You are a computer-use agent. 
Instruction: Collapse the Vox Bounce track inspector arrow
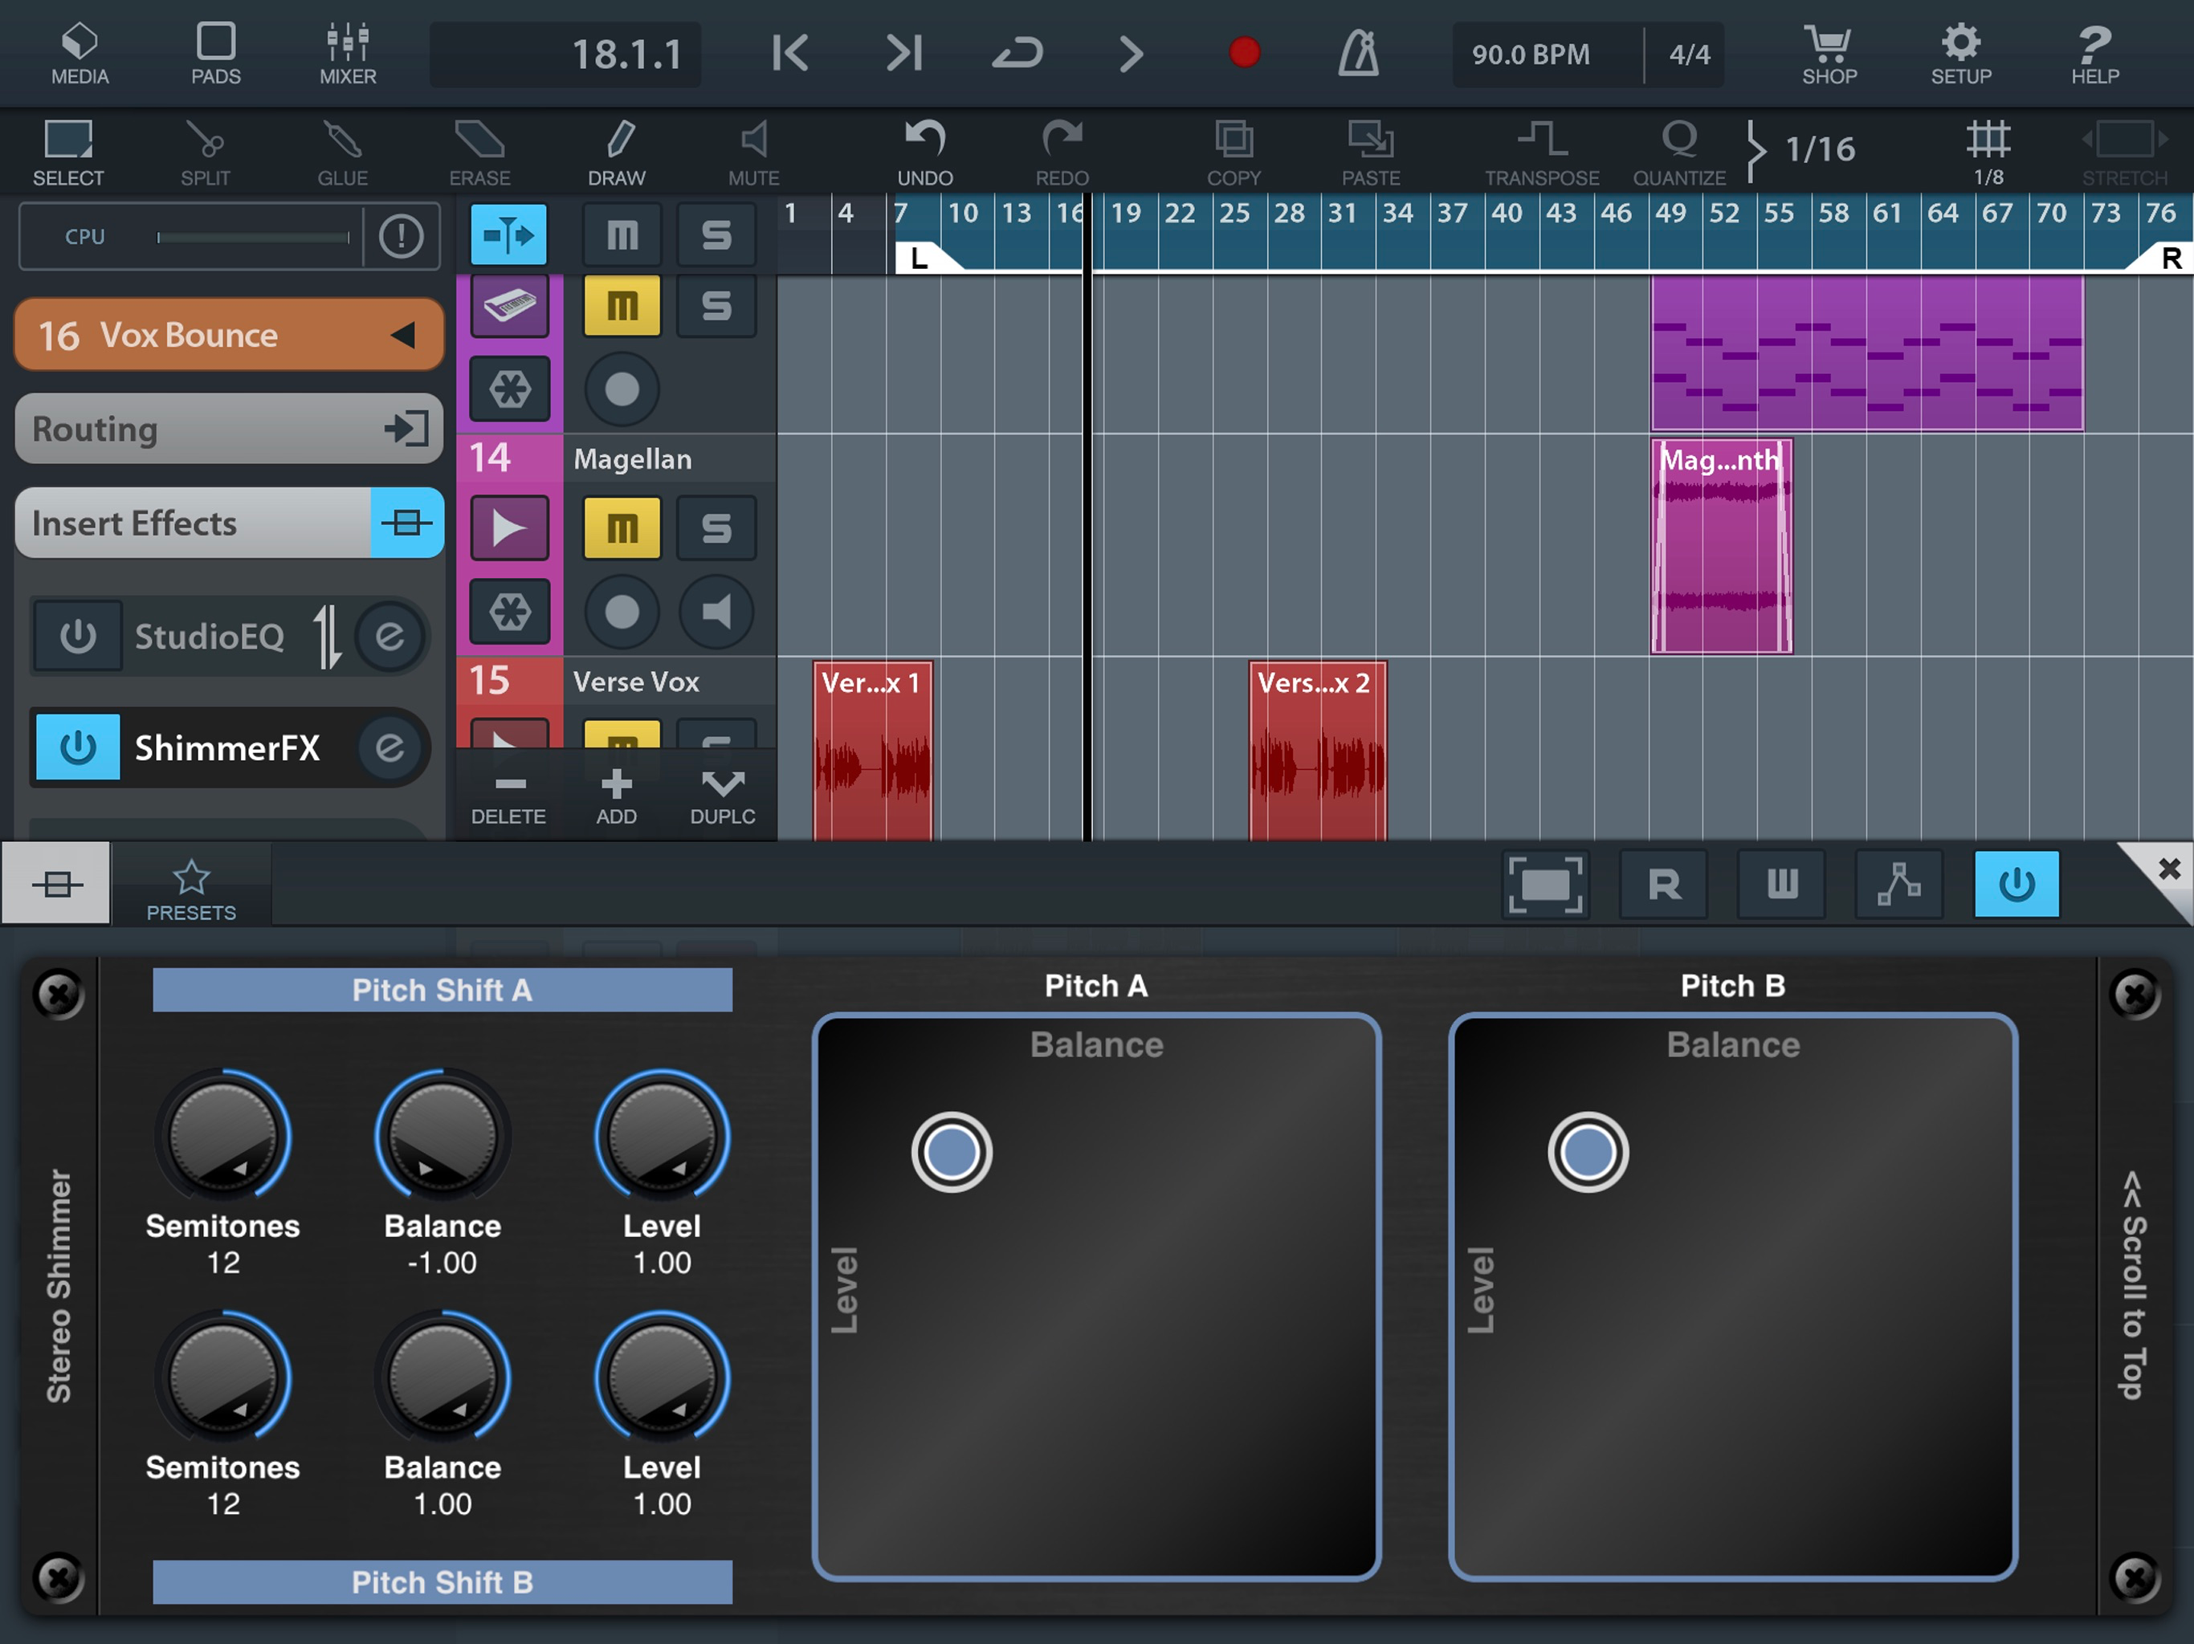point(402,336)
